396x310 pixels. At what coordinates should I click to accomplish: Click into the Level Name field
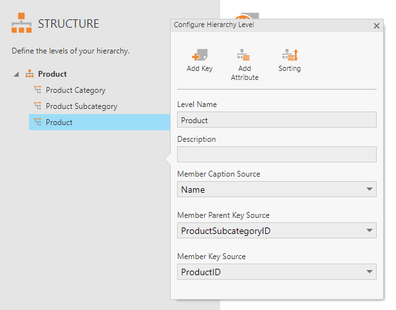click(276, 120)
